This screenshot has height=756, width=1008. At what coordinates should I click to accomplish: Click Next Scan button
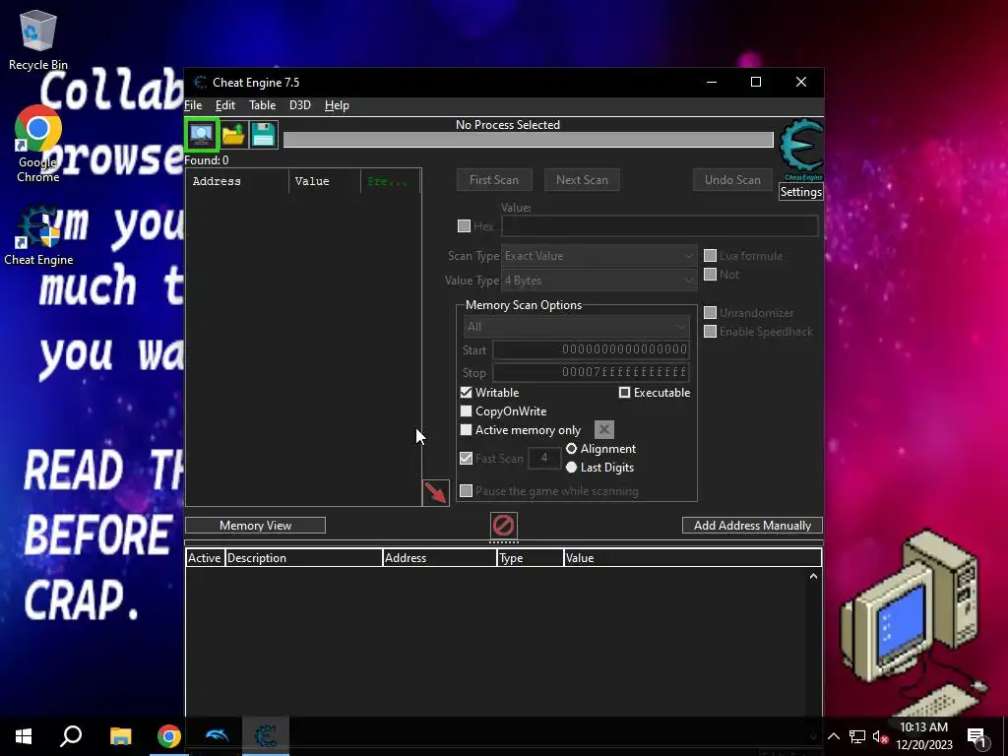pyautogui.click(x=582, y=180)
